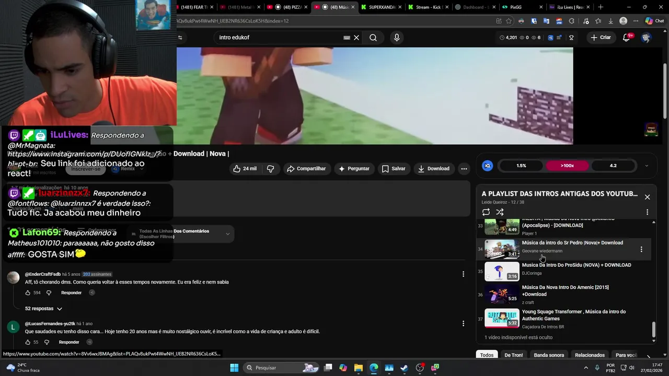Like EnderCraftFsdb's comment

pos(28,293)
